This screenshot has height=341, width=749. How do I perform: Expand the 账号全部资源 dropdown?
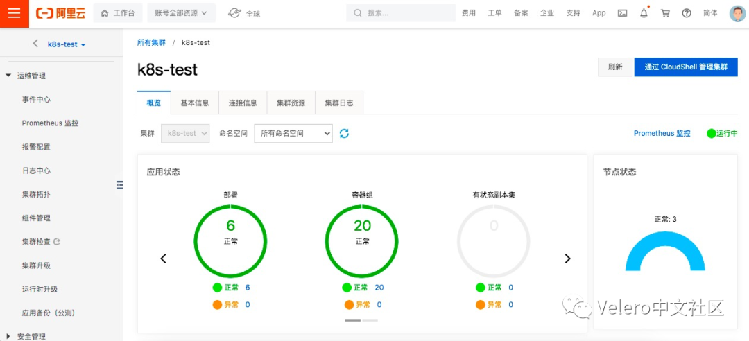[x=181, y=13]
